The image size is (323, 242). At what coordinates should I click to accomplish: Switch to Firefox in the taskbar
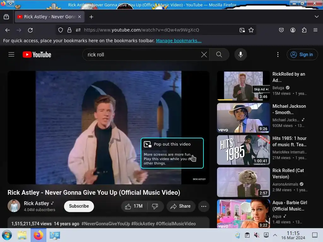coord(38,235)
